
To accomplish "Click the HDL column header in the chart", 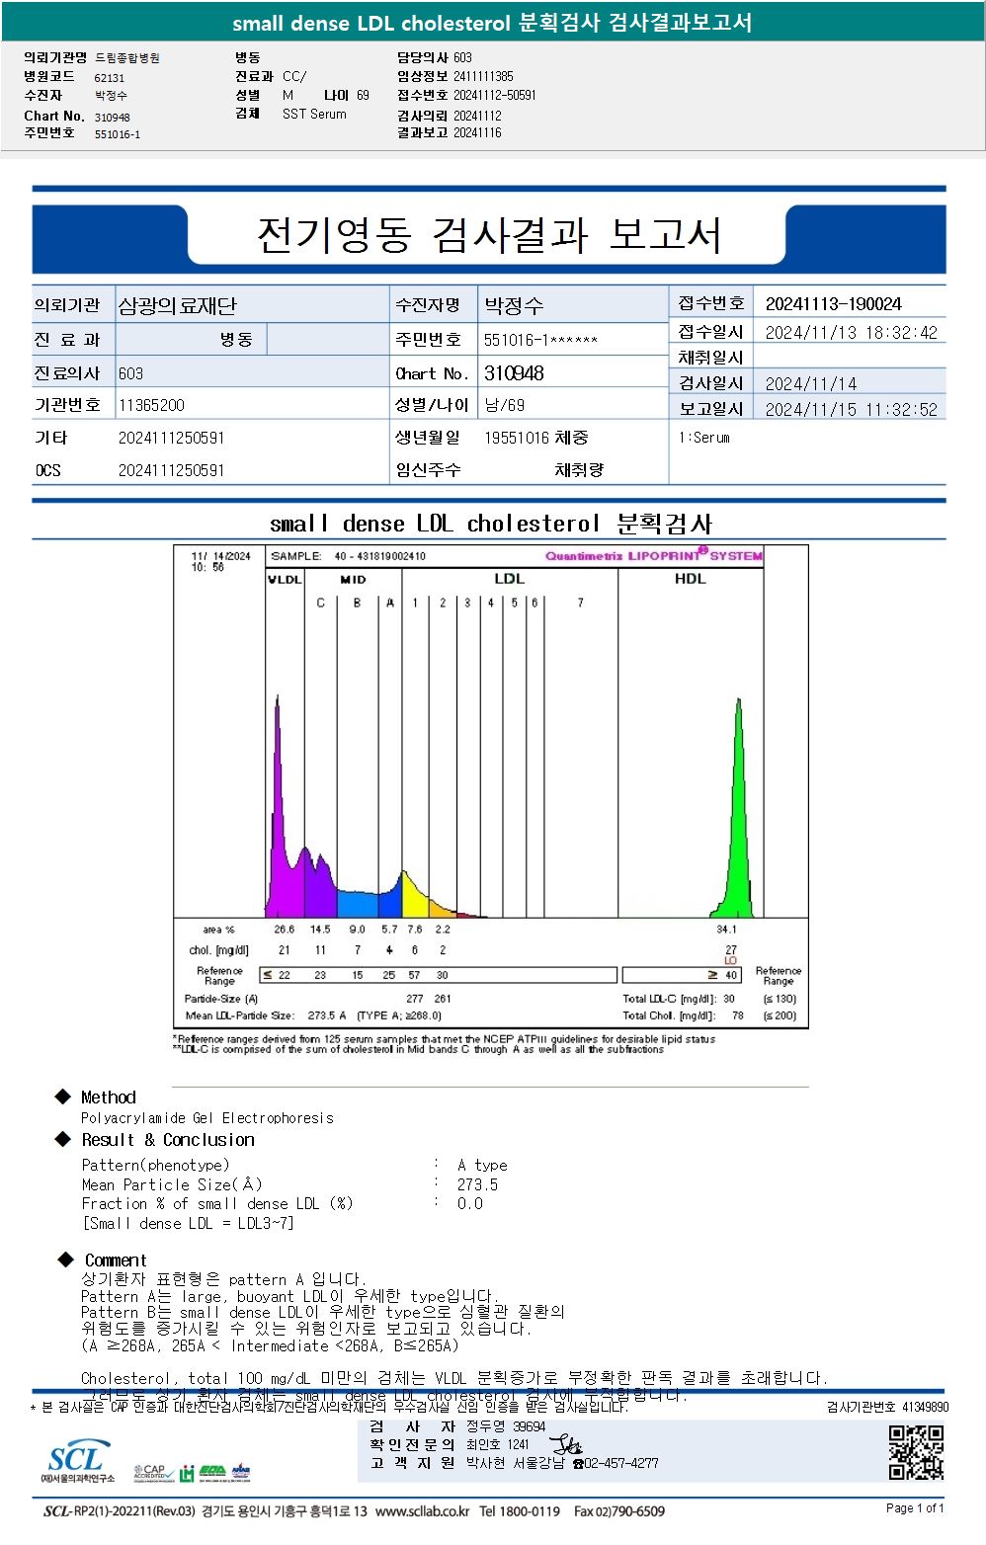I will coord(690,579).
